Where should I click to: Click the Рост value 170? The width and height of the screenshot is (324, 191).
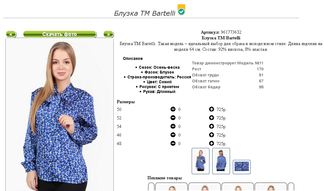click(260, 69)
